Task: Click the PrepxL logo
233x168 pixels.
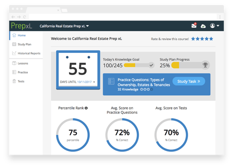Action: (22, 26)
